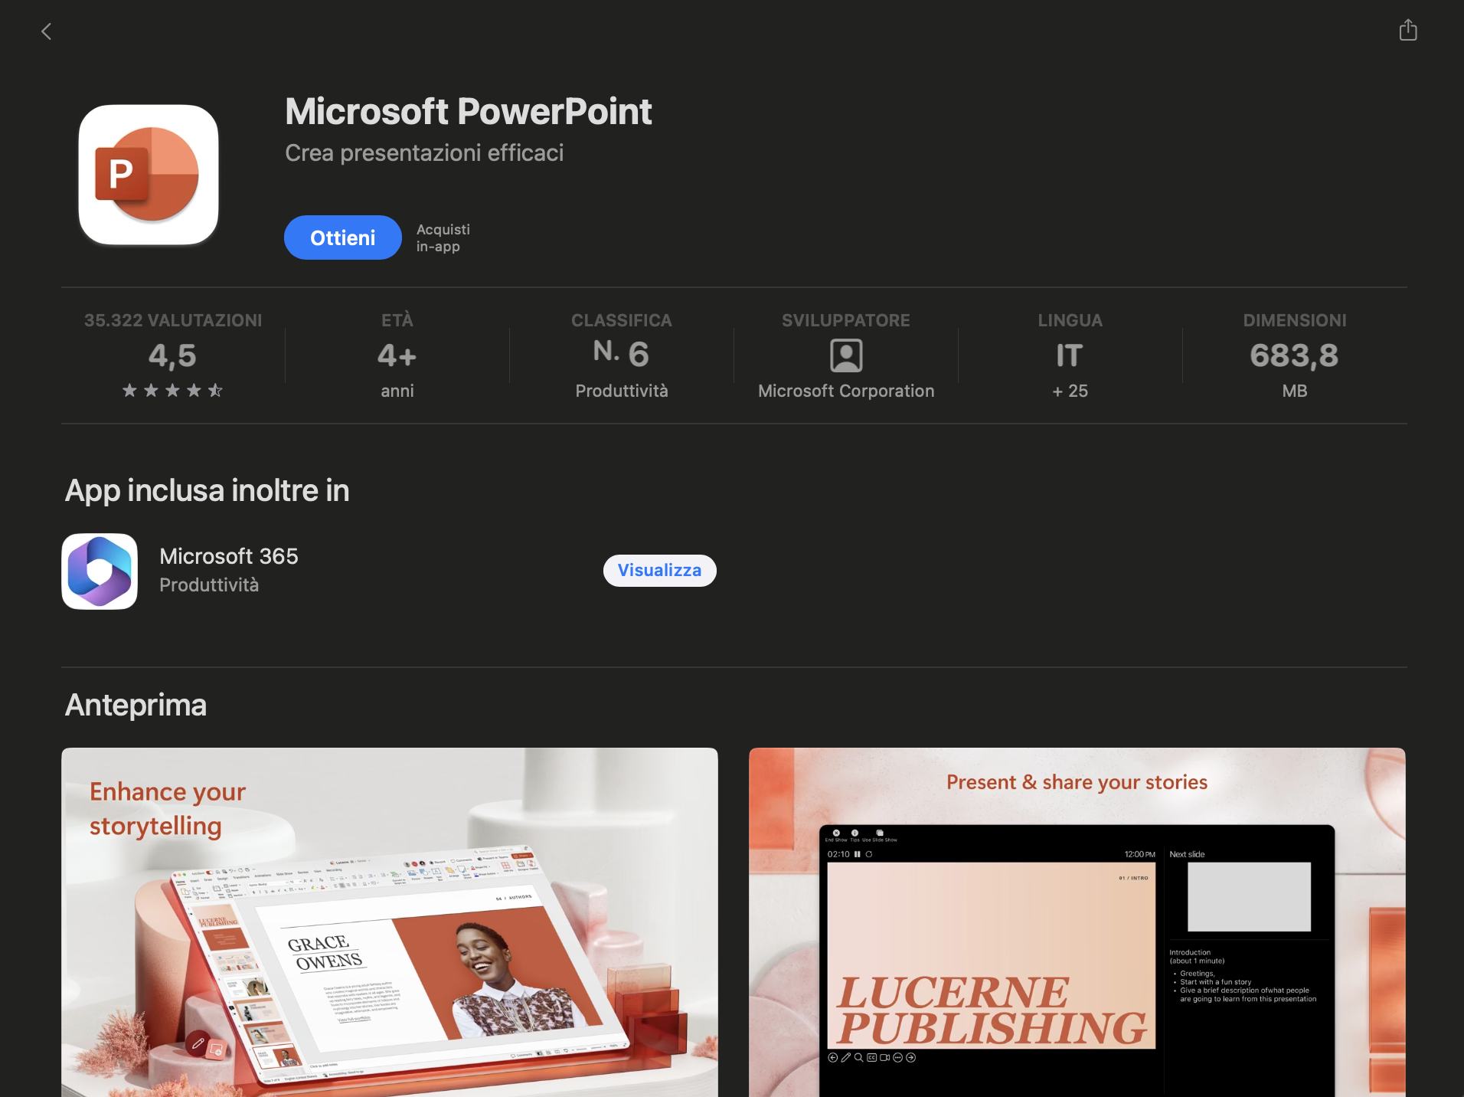Get the app with Ottieni button
The width and height of the screenshot is (1464, 1097).
[x=342, y=237]
